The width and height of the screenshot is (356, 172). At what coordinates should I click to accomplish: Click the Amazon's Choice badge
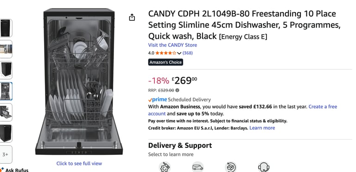[165, 62]
